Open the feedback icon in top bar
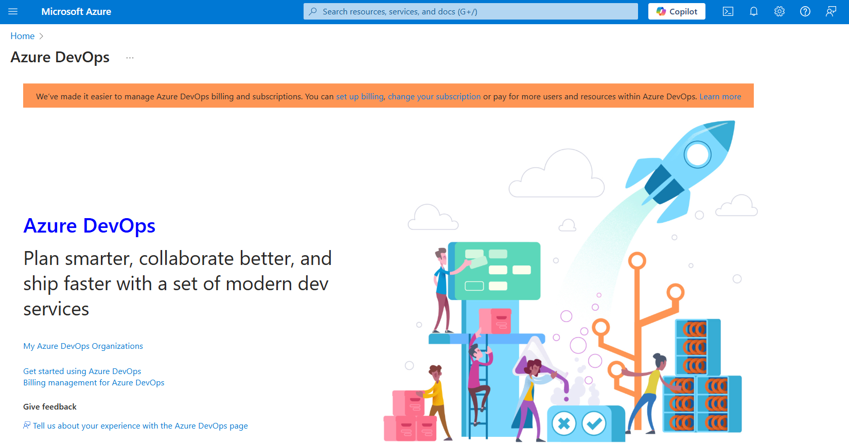Screen dimensions: 849x444 pos(831,11)
